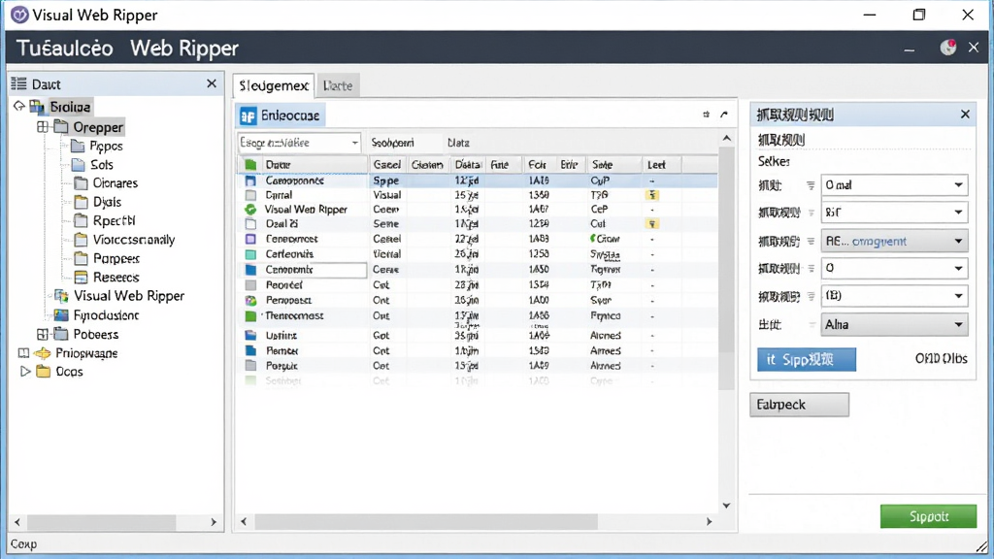Click the pin icon in Enleocuae header

point(707,115)
